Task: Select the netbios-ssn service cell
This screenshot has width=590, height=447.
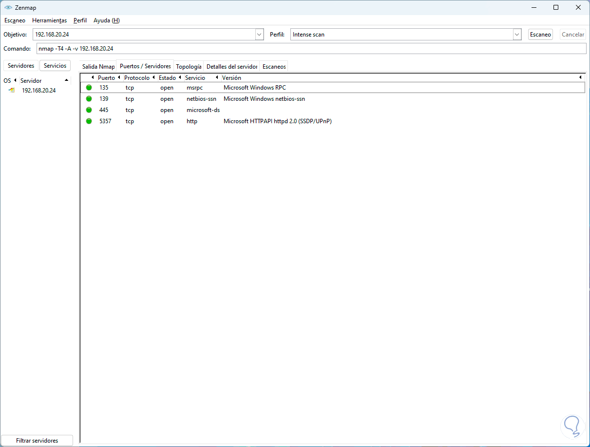Action: [x=201, y=99]
